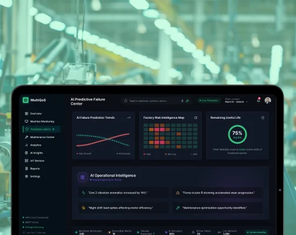
Task: Click the Machines Monitored stat
Action: pyautogui.click(x=89, y=232)
